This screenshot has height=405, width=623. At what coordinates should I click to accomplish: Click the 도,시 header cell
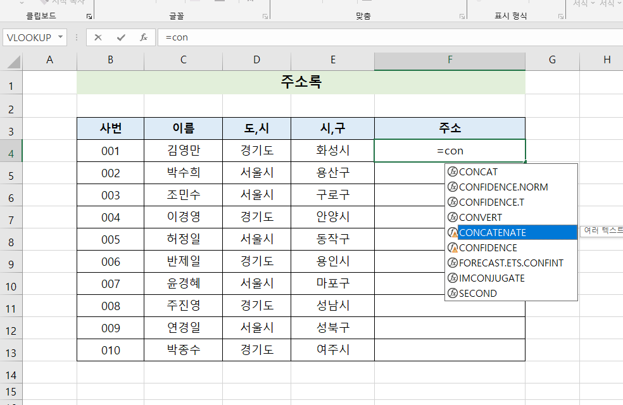tap(256, 128)
